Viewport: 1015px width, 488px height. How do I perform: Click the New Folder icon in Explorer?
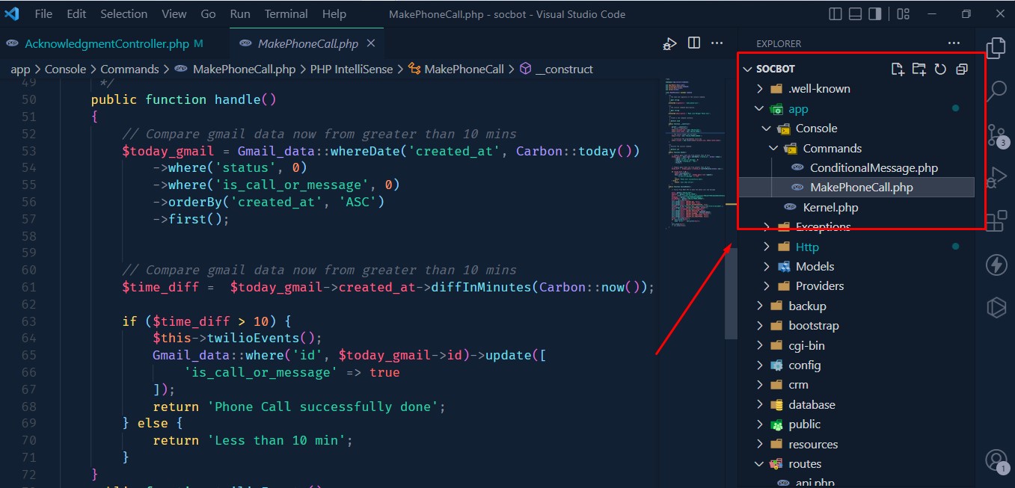(x=919, y=70)
